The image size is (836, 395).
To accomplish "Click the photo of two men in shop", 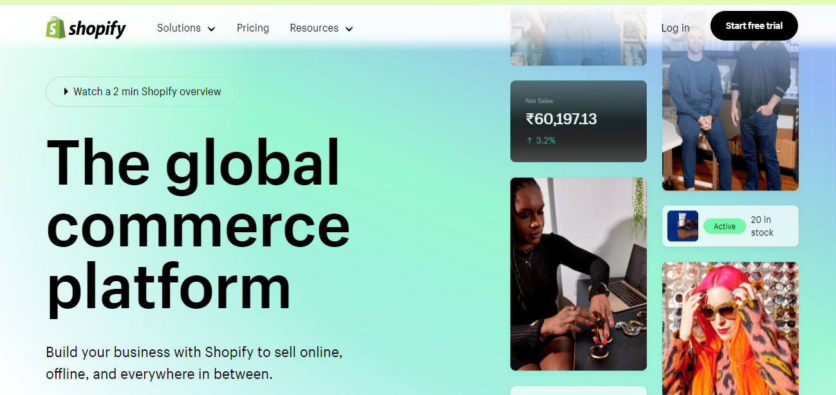I will (730, 100).
